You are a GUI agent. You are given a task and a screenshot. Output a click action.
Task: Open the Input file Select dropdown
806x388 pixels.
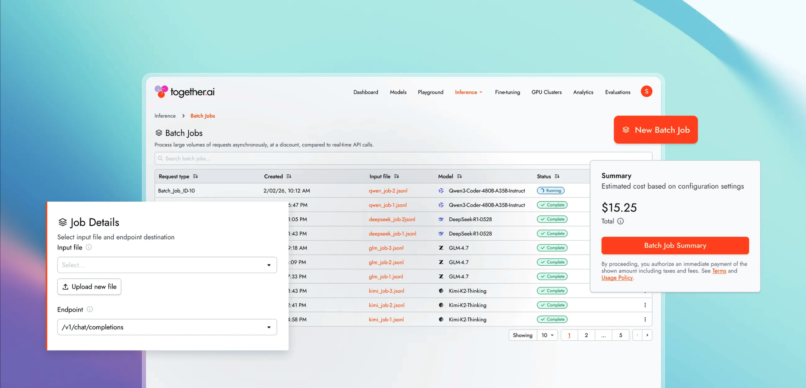(167, 265)
